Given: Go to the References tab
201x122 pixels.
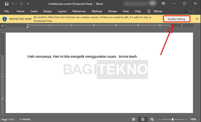Looking at the screenshot, I should tap(79, 11).
